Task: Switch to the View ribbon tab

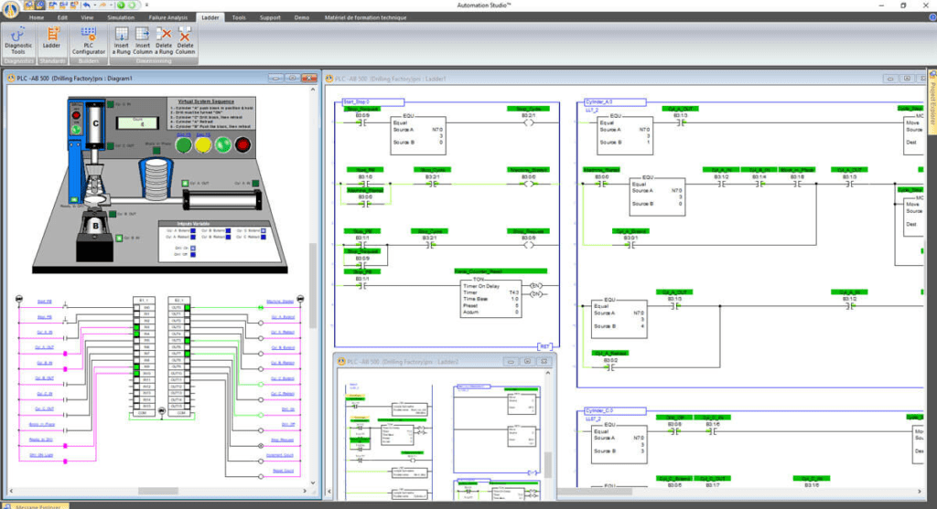Action: (x=87, y=17)
